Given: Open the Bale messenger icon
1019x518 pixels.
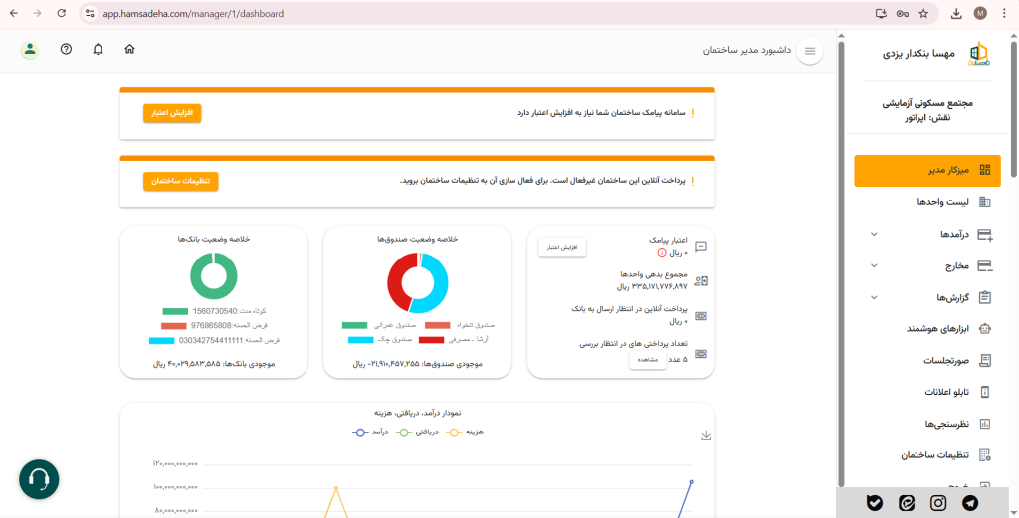Looking at the screenshot, I should 875,502.
